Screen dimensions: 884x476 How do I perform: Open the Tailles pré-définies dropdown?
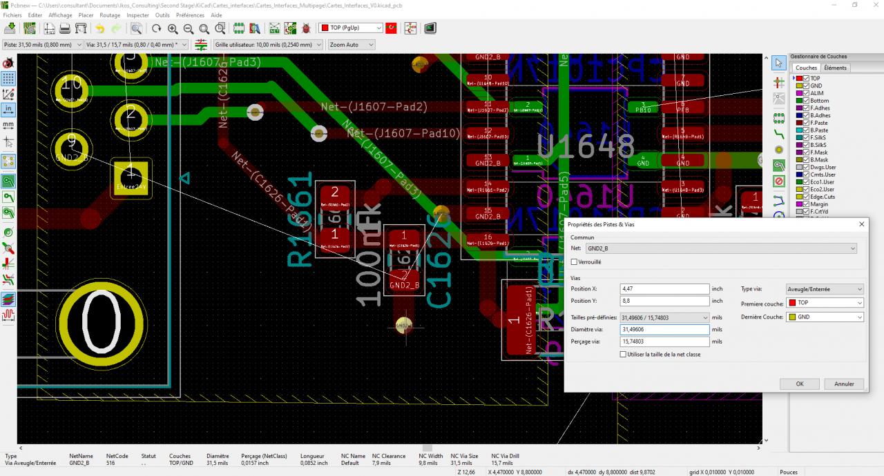click(664, 317)
